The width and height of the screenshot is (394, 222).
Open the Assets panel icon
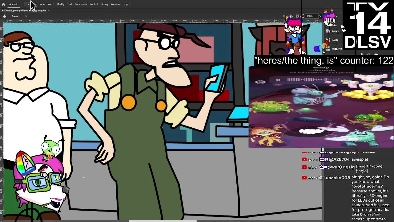328,40
